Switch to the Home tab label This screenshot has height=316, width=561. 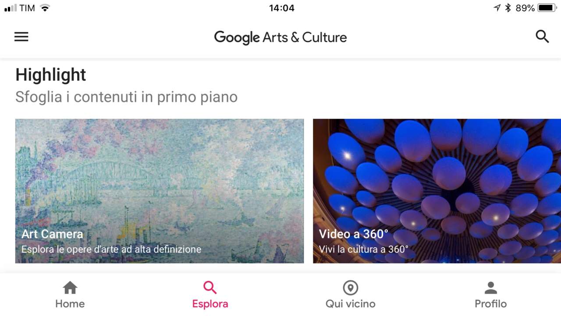[x=70, y=304]
